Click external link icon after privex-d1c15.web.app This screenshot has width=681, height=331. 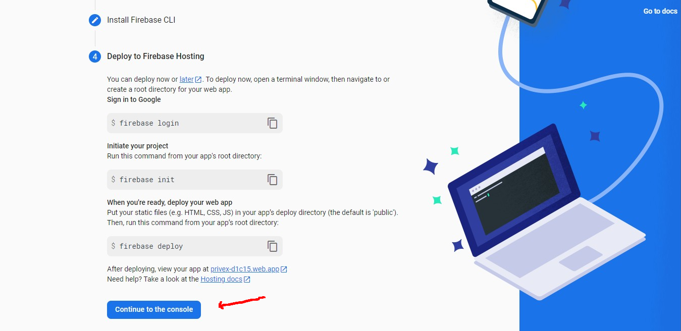(284, 269)
